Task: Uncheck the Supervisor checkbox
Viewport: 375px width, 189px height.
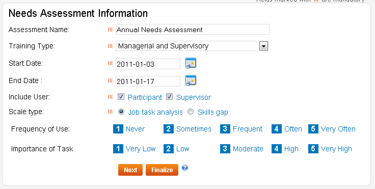Action: [x=169, y=97]
